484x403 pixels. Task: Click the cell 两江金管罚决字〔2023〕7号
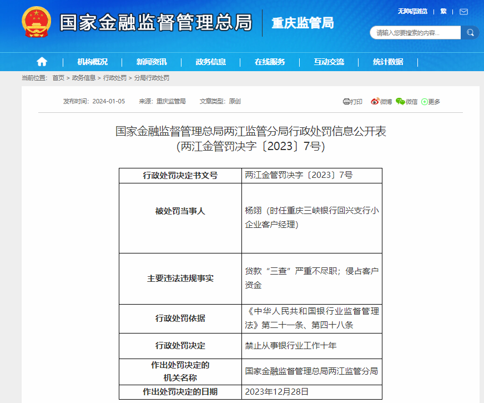[312, 176]
